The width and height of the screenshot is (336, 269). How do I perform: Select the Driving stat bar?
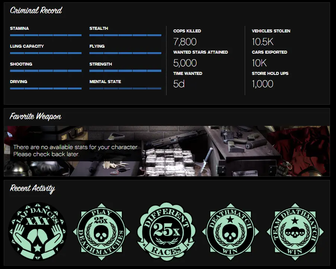[x=46, y=88]
